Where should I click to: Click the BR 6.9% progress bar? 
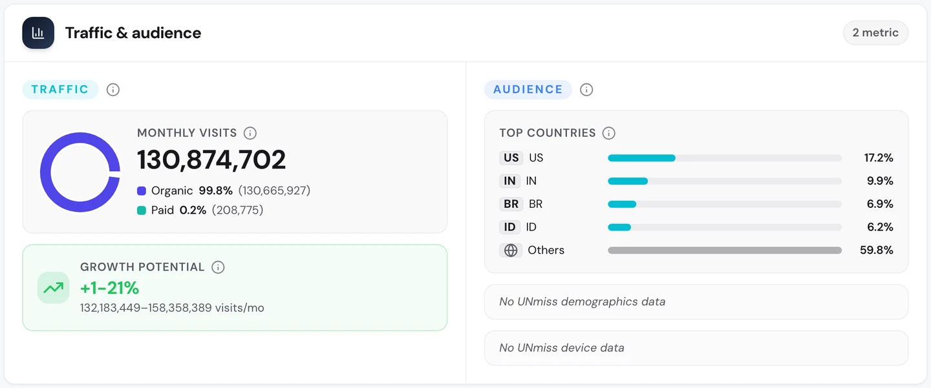(x=725, y=204)
